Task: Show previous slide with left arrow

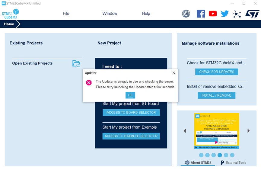Action: (185, 131)
